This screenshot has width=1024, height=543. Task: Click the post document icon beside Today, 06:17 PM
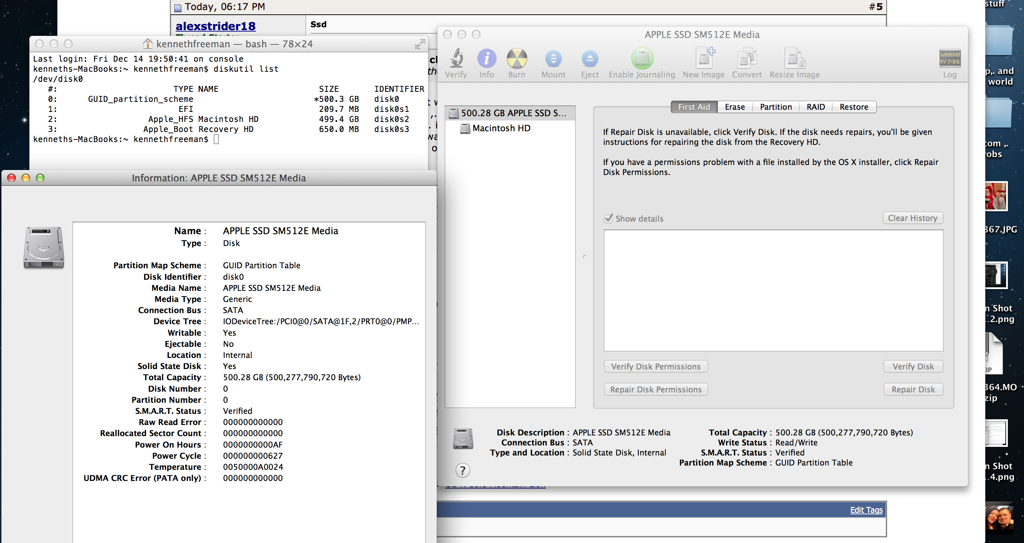(178, 8)
